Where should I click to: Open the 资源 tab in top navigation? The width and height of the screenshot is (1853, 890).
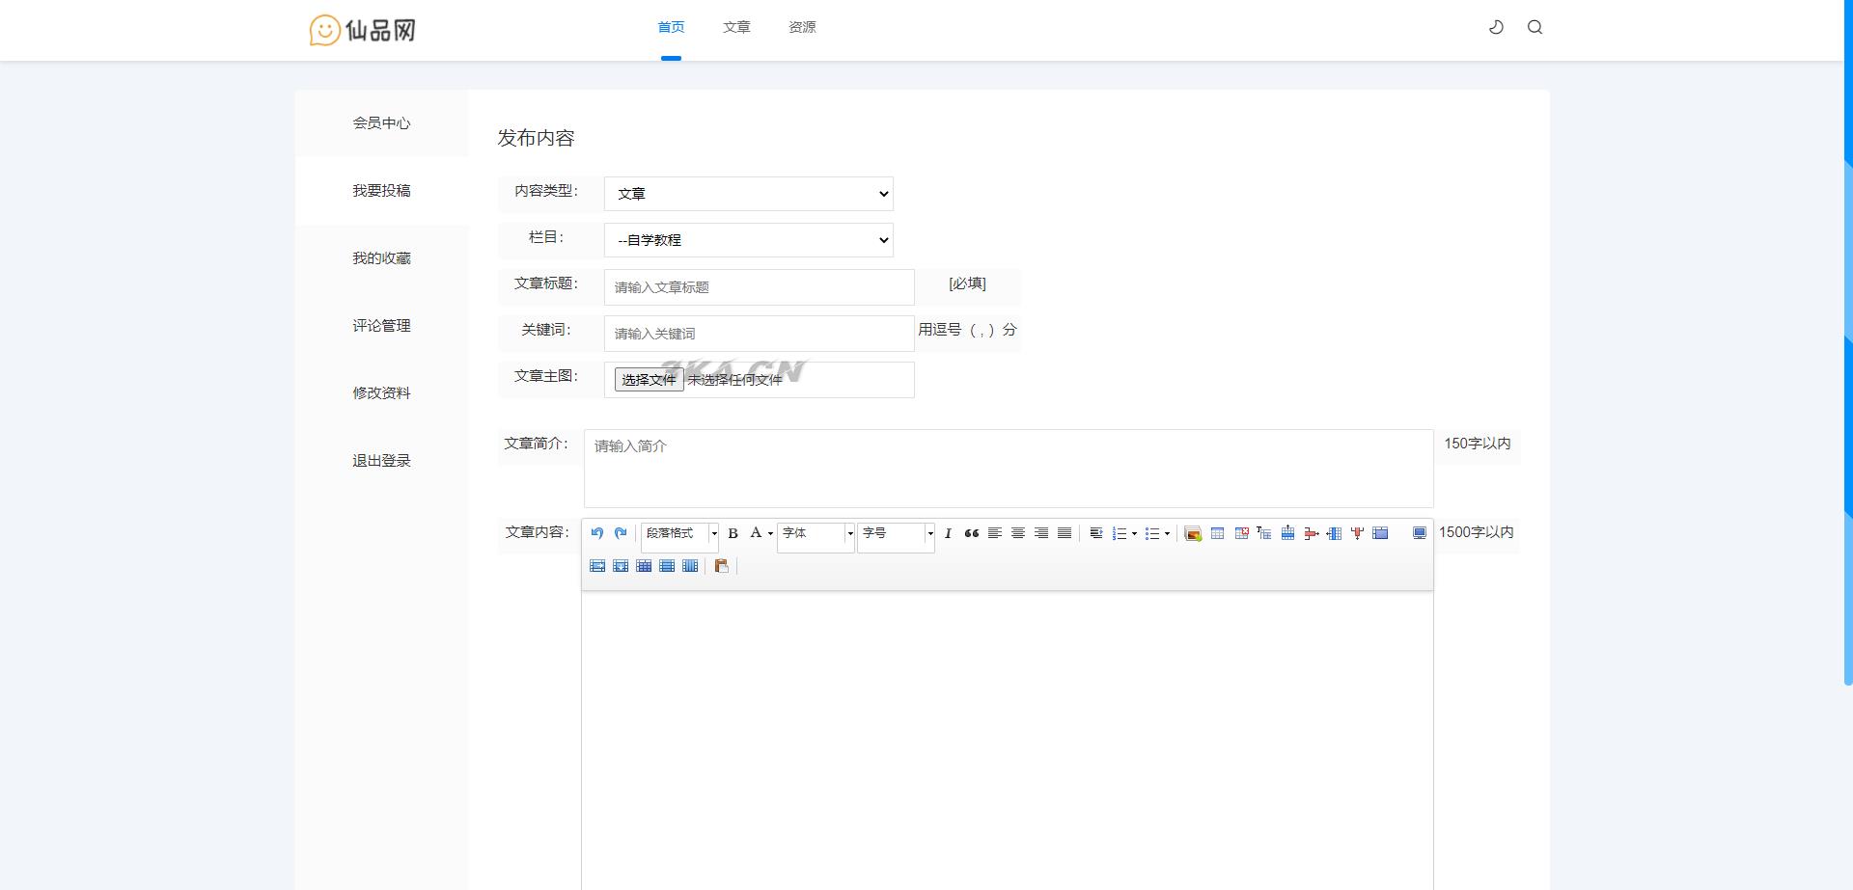802,27
